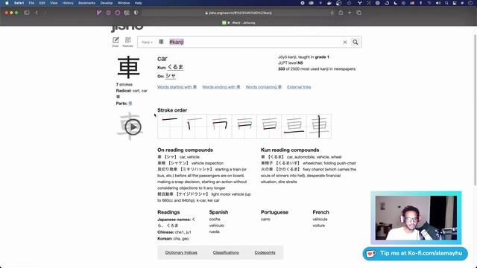Click the シャ on reading link
477x268 pixels.
pos(171,76)
